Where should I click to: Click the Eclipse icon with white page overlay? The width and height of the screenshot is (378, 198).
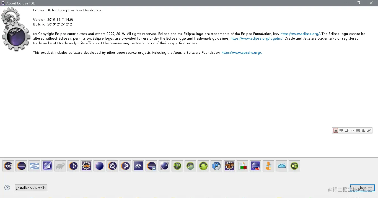point(47,166)
